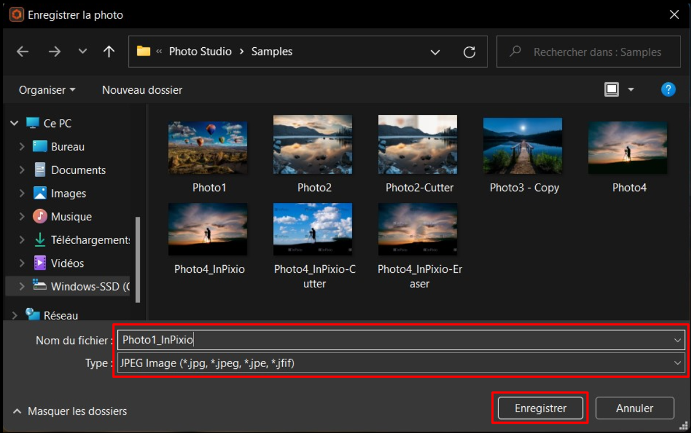Expand the Bureau folder node

[x=22, y=146]
